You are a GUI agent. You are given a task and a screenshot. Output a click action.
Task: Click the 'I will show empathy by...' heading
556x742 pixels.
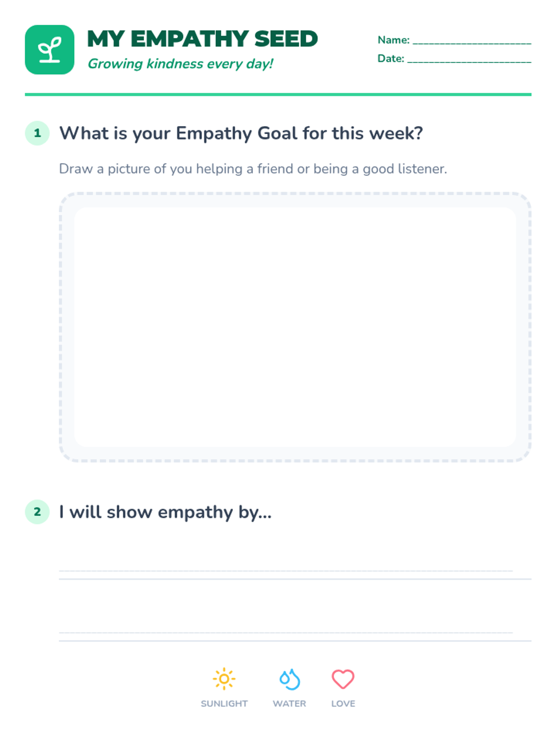(x=165, y=512)
